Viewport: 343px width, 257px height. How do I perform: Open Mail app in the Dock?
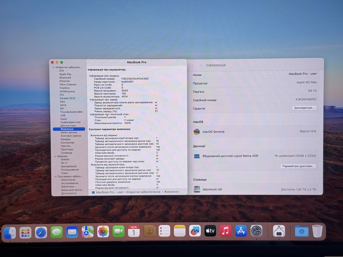click(72, 232)
